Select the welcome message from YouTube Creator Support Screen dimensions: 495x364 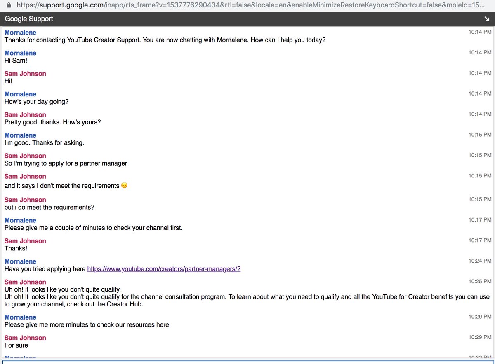165,40
